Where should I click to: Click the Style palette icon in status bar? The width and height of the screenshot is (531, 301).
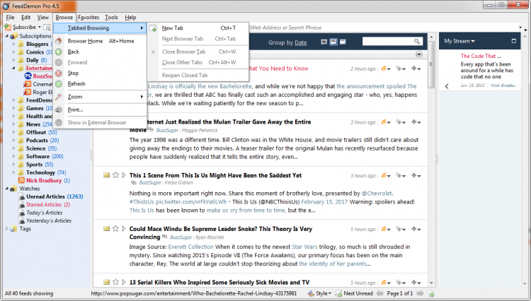[311, 293]
